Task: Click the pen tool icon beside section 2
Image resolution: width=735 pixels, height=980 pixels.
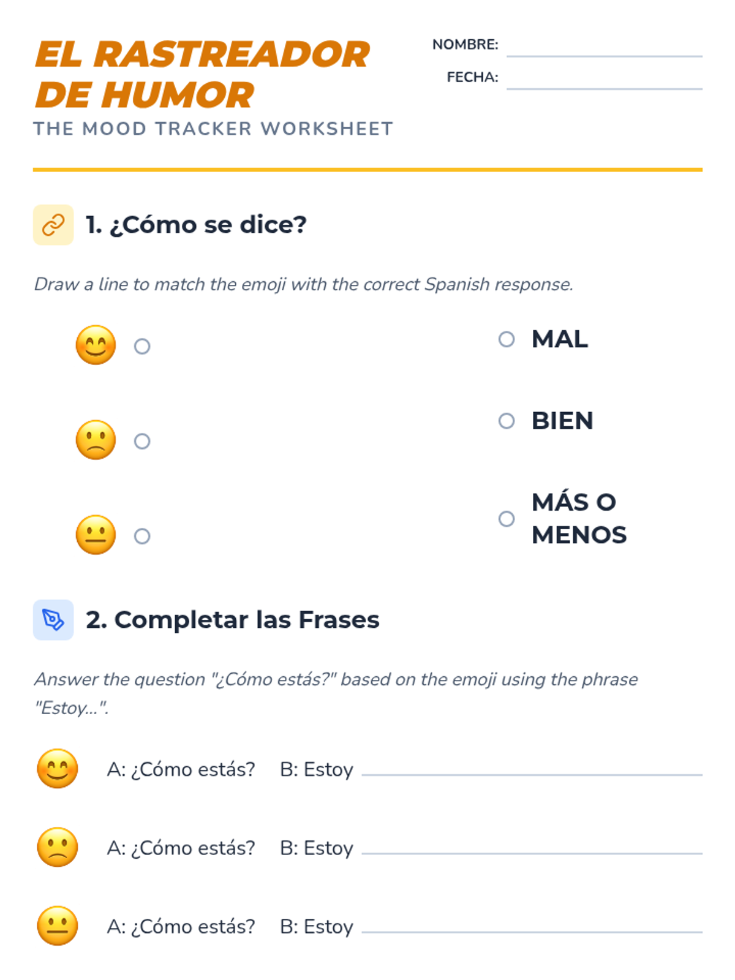Action: point(53,620)
